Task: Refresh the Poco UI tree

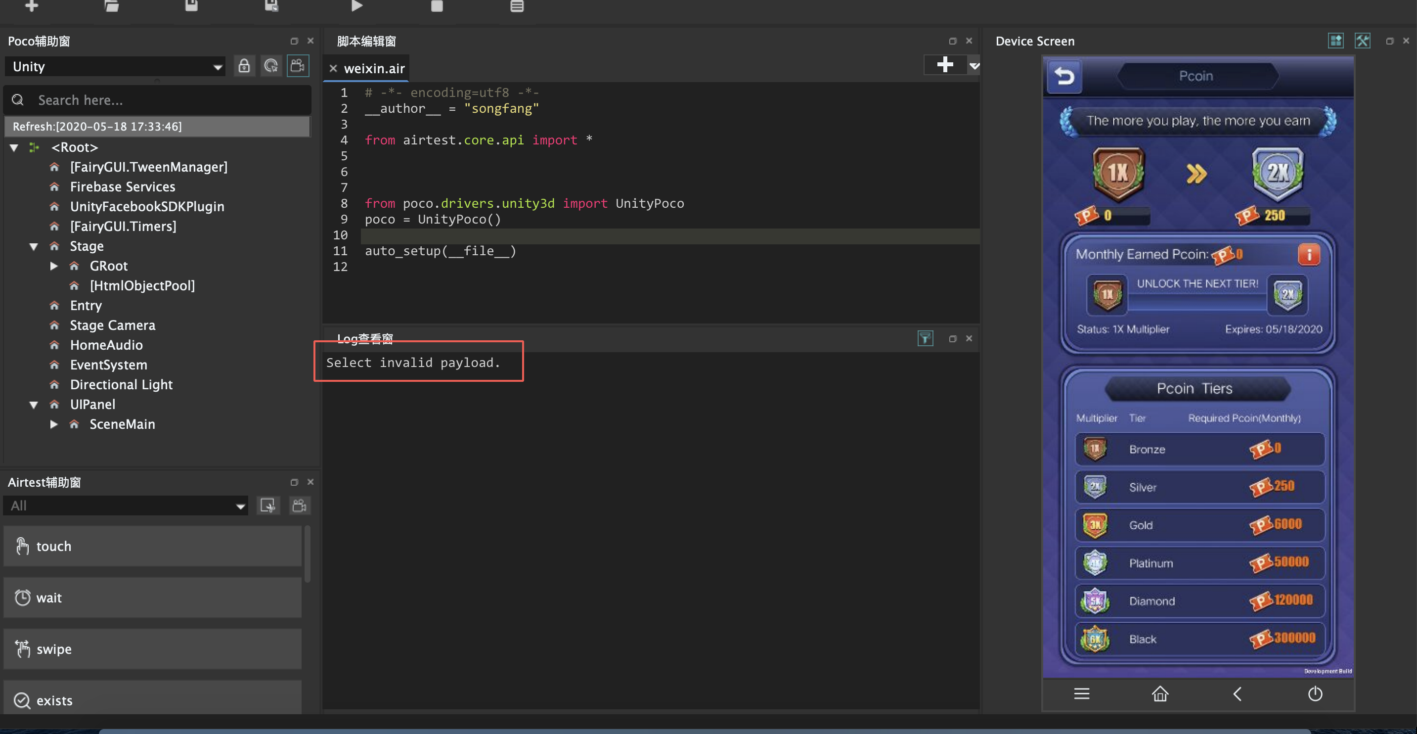Action: coord(270,65)
